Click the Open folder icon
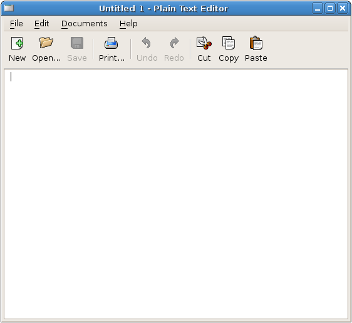Viewport: 352px width, 323px height. 46,43
